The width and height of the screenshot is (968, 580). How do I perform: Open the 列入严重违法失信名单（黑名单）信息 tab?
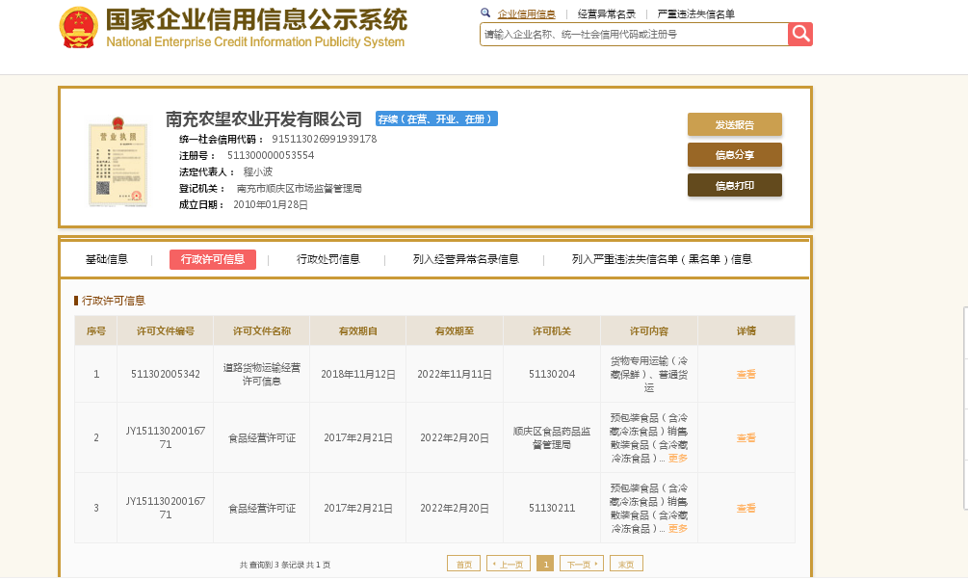click(x=662, y=259)
